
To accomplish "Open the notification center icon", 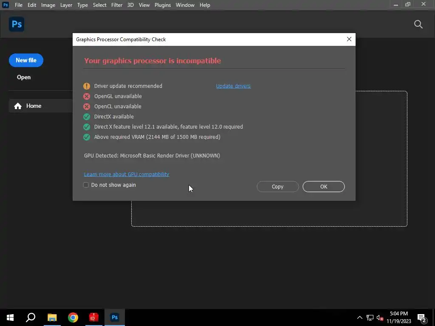I will [422, 318].
